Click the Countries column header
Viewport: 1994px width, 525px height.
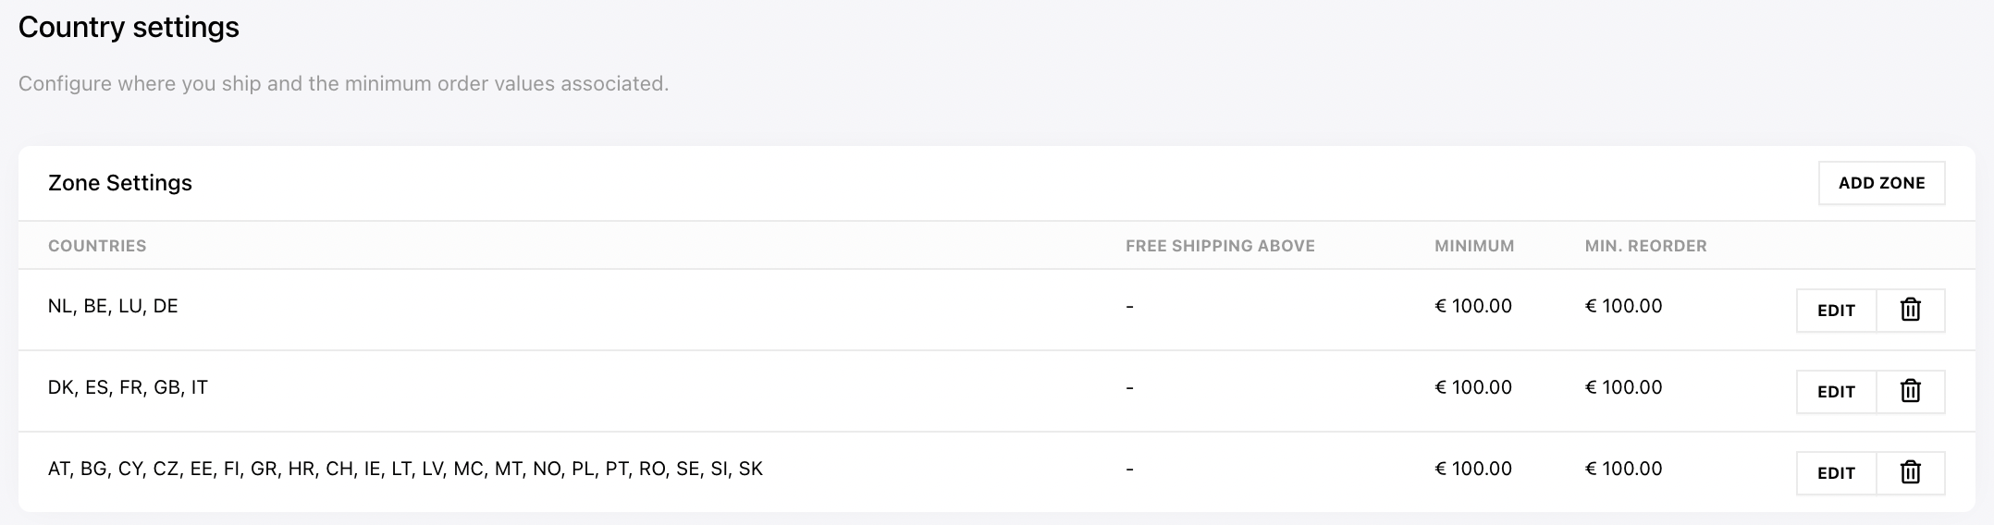point(97,246)
